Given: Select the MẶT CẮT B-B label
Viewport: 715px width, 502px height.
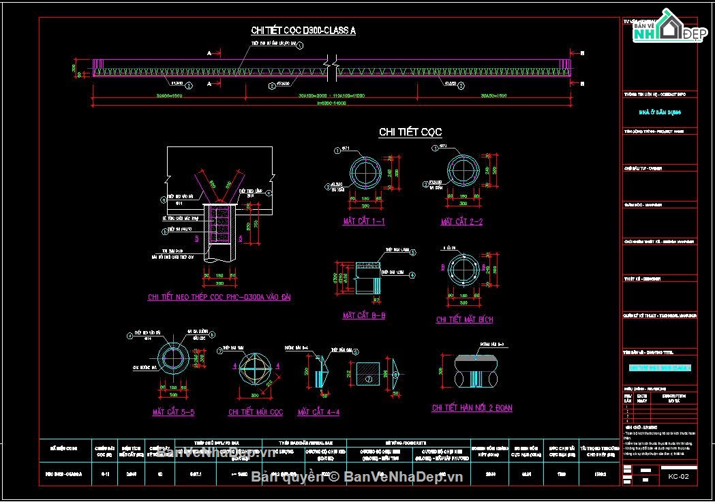Looking at the screenshot, I should (x=364, y=315).
